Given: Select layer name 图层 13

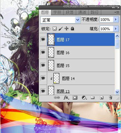Looking at the screenshot, I should pyautogui.click(x=63, y=91).
